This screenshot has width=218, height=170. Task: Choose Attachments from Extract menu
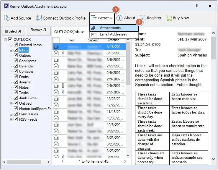tap(114, 28)
